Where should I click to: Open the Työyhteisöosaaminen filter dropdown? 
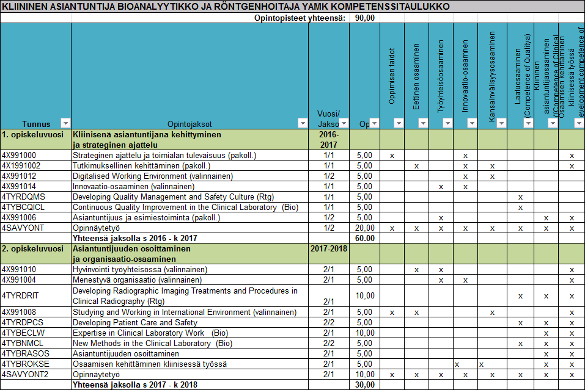tap(447, 123)
